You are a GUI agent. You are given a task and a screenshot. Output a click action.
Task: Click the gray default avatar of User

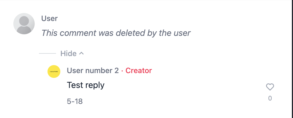click(24, 24)
